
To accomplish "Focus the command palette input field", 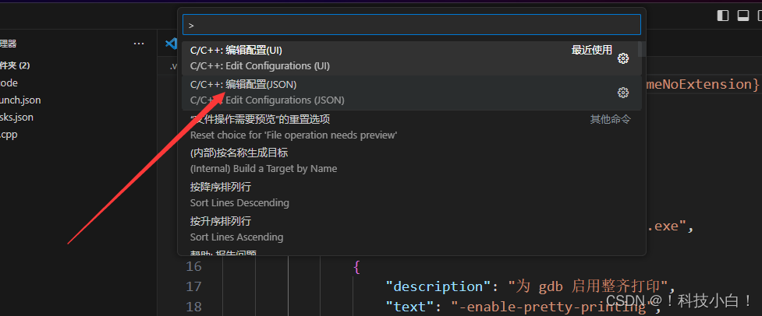I will 412,25.
